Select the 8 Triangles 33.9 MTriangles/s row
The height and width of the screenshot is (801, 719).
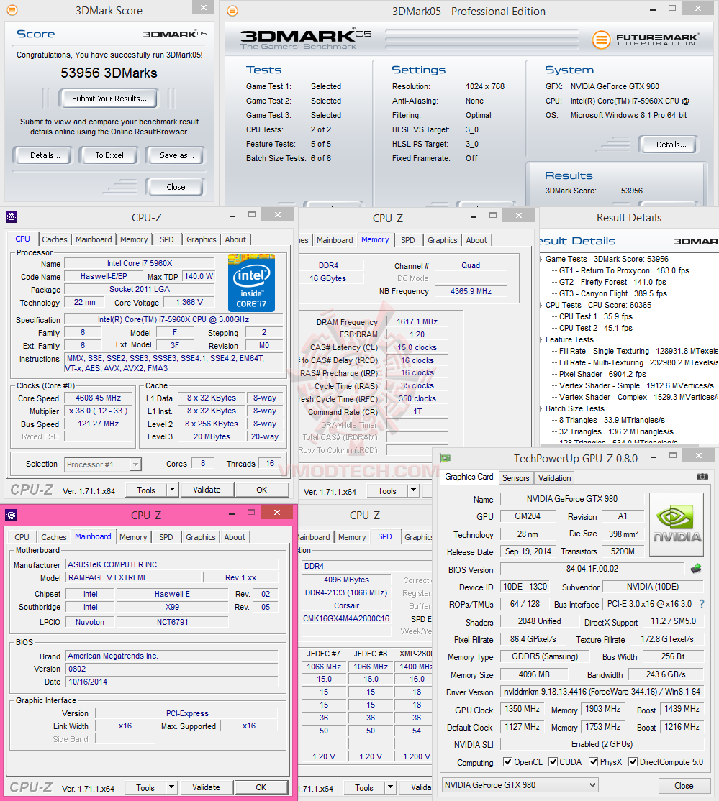(x=612, y=420)
